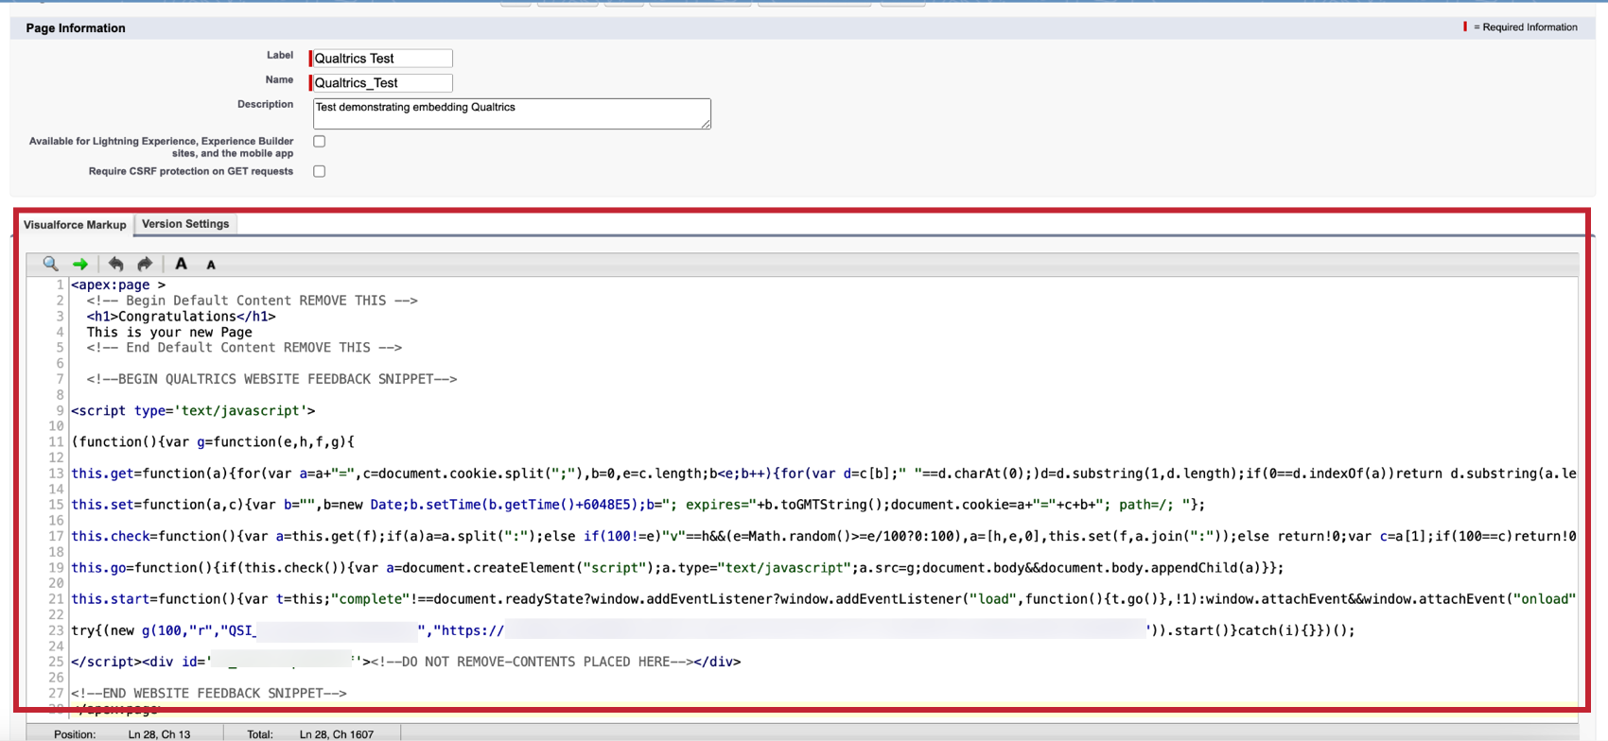Click into the Description text area
1608x741 pixels.
click(512, 113)
